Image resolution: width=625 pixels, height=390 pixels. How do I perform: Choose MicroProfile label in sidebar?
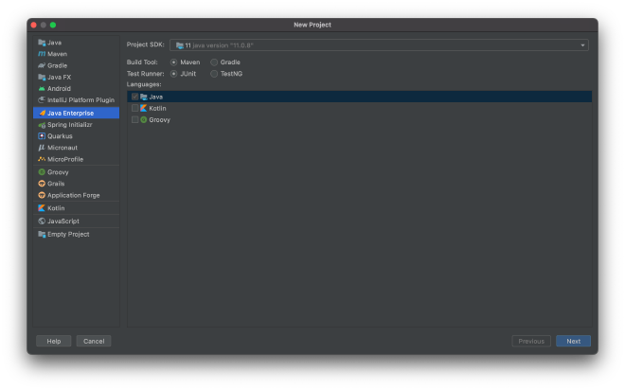(x=65, y=159)
